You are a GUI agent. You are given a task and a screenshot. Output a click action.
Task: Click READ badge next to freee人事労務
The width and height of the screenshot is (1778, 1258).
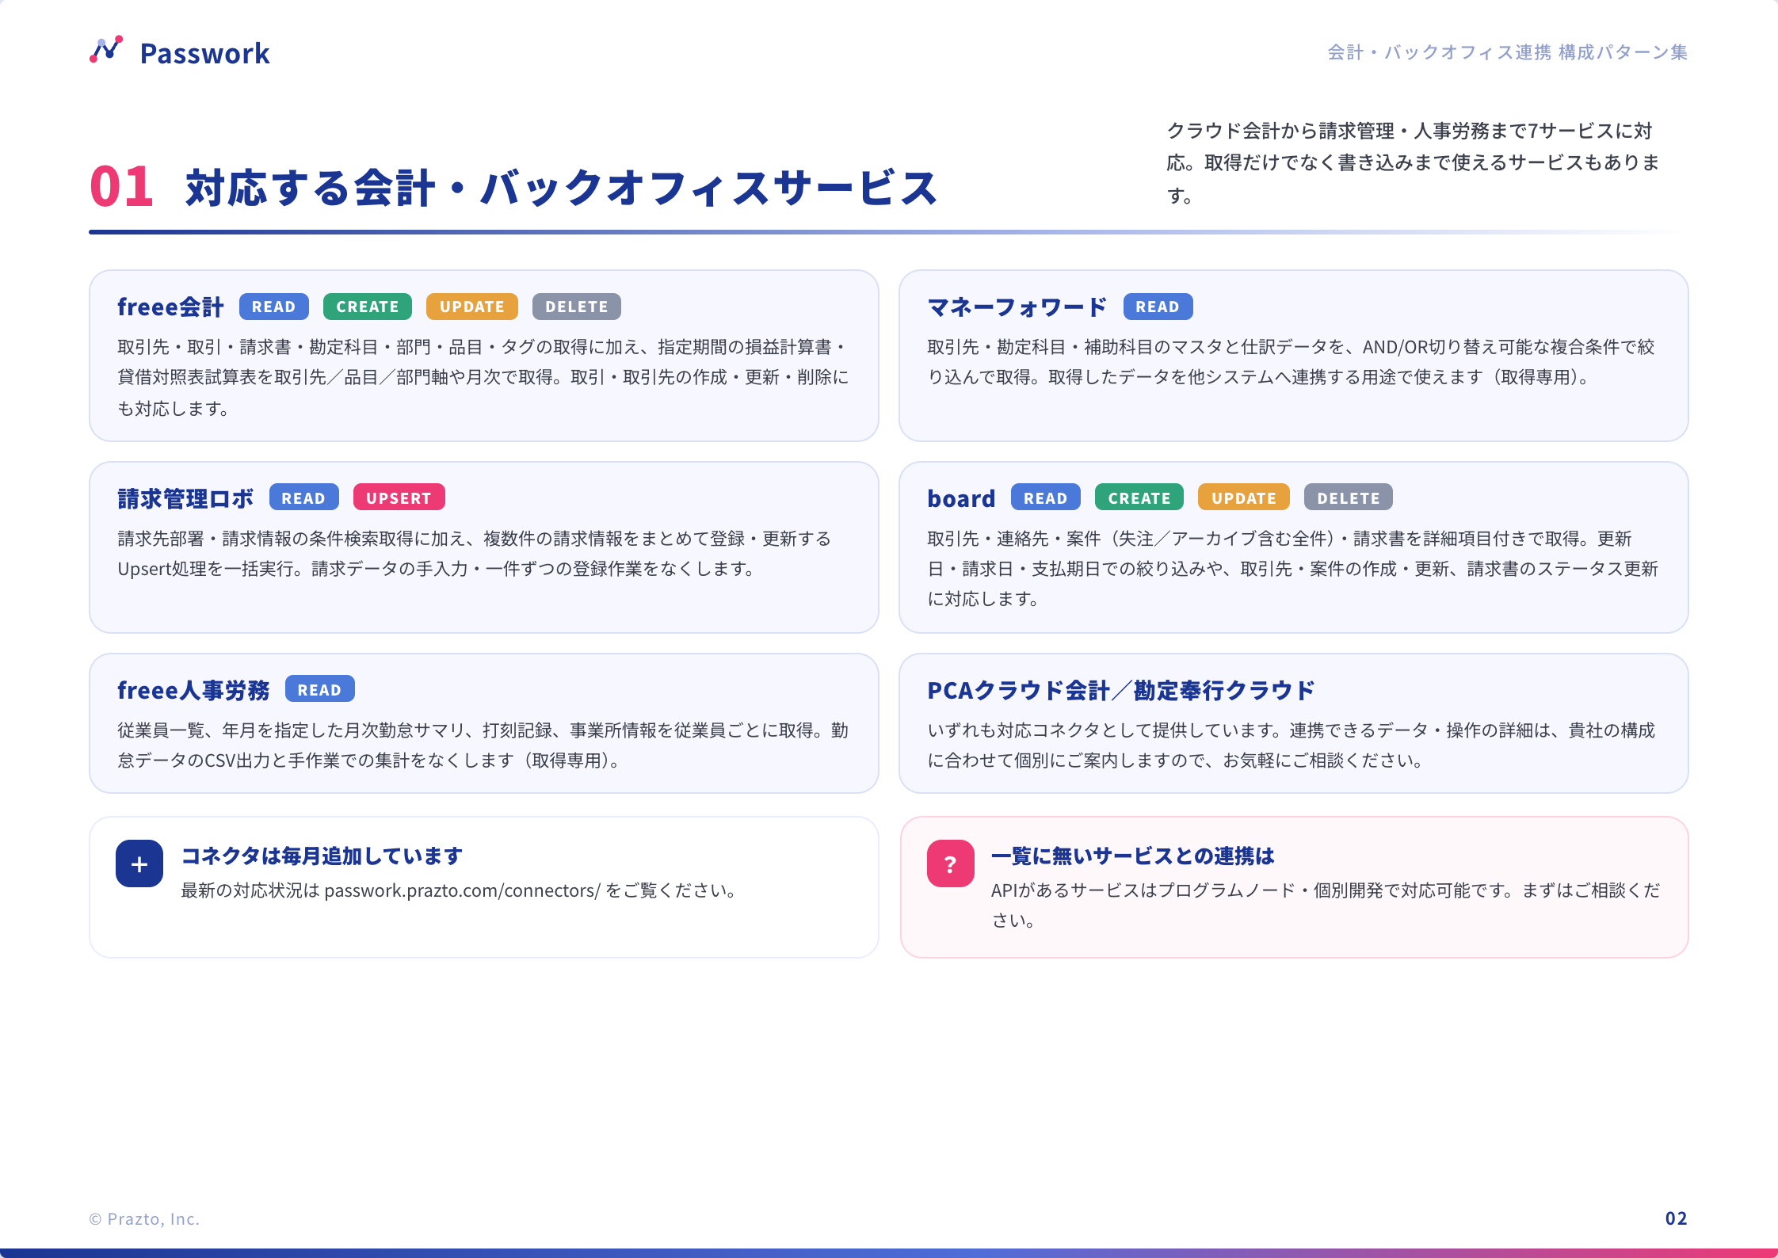tap(320, 690)
